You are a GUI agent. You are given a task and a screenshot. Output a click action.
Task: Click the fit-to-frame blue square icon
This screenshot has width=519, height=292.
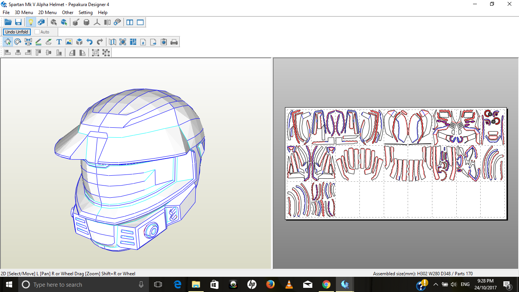click(123, 42)
